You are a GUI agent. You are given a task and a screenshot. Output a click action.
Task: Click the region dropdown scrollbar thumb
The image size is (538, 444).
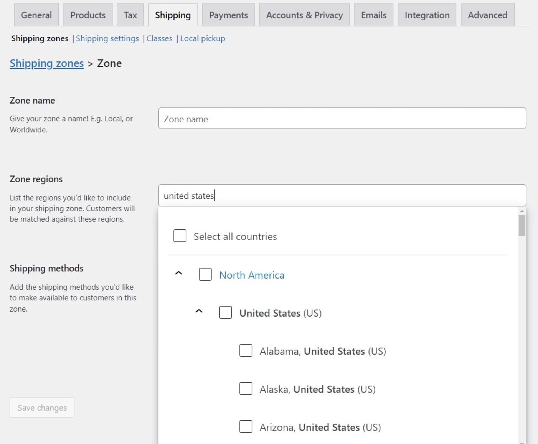tap(522, 225)
